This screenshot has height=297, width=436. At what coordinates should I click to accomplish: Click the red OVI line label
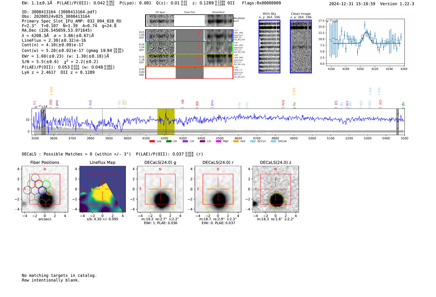pos(50,102)
